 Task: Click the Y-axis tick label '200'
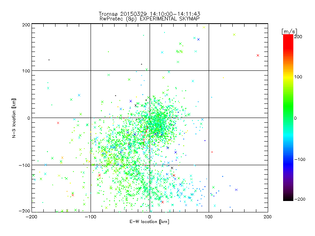click(26, 25)
